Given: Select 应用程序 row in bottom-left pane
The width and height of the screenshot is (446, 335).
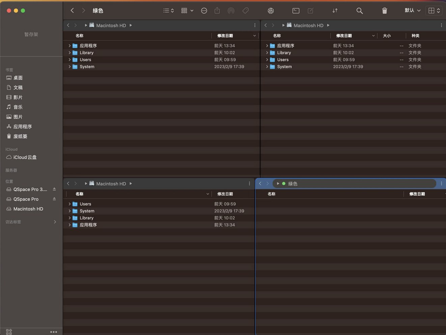Looking at the screenshot, I should 159,225.
